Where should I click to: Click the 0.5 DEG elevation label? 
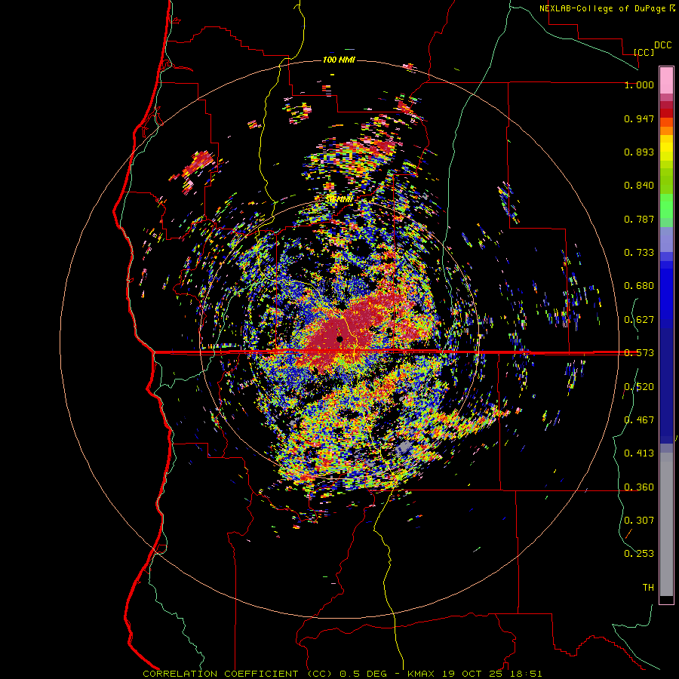tap(364, 674)
